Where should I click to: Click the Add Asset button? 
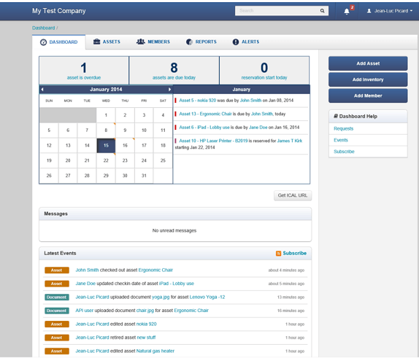click(368, 63)
